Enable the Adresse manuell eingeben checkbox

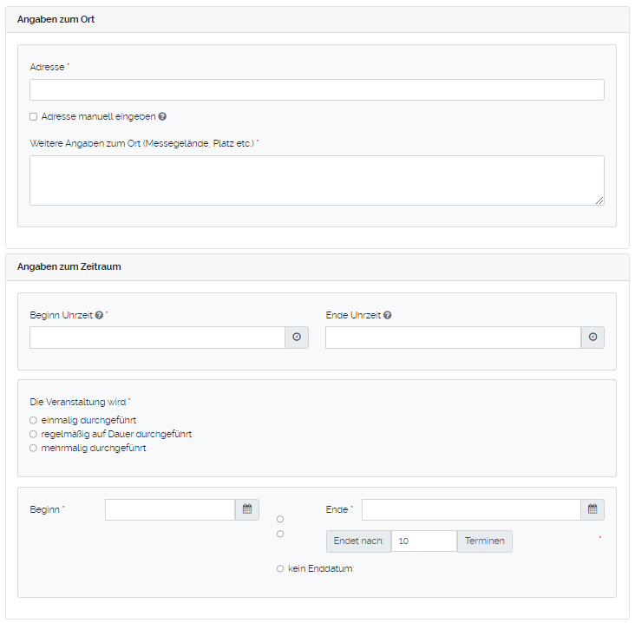click(33, 116)
